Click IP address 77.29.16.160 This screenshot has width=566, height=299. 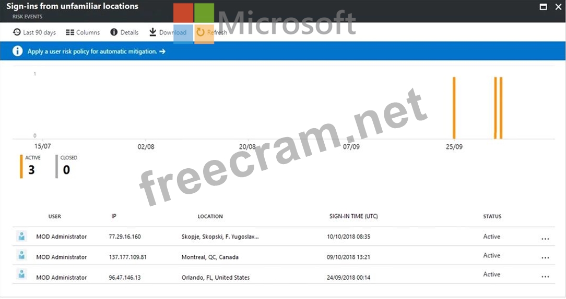[x=125, y=236]
